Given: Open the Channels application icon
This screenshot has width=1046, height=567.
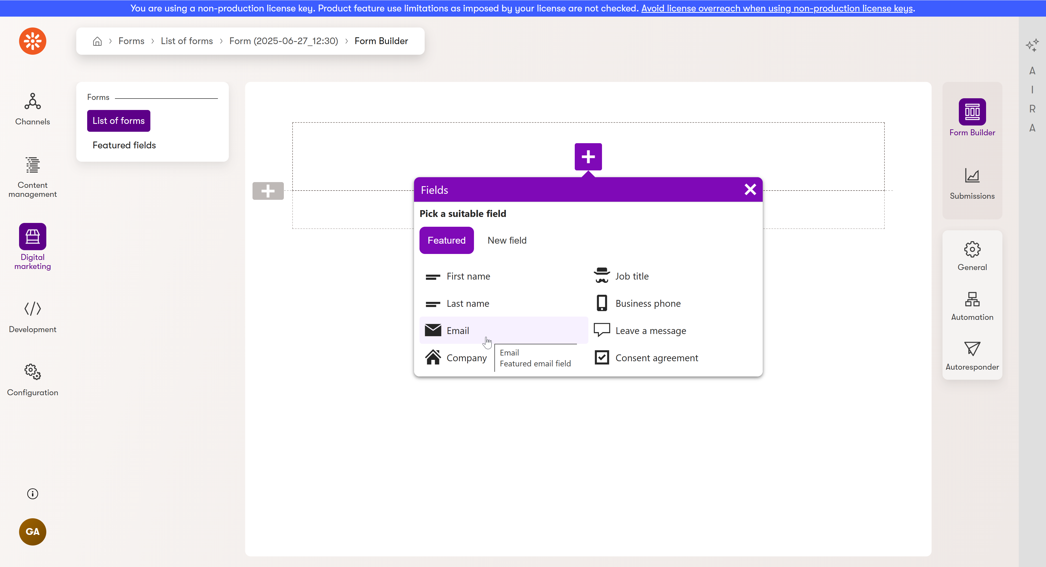Looking at the screenshot, I should pos(32,102).
